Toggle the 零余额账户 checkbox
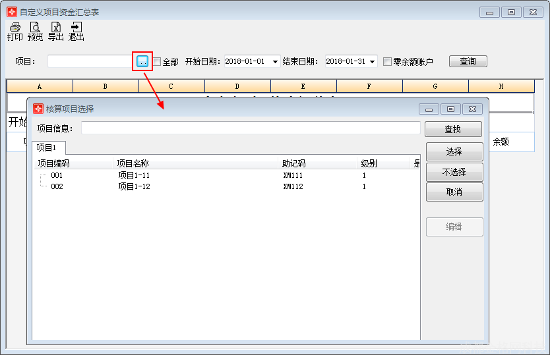The width and height of the screenshot is (550, 355). coord(388,62)
